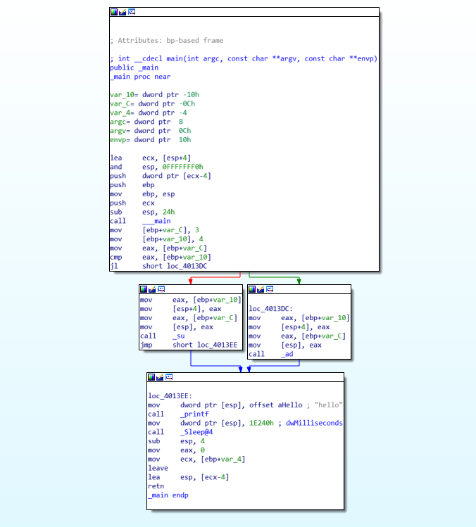The height and width of the screenshot is (527, 476).
Task: Click the 'and esp, 0FFFFFFF0h' instruction
Action: pos(156,167)
